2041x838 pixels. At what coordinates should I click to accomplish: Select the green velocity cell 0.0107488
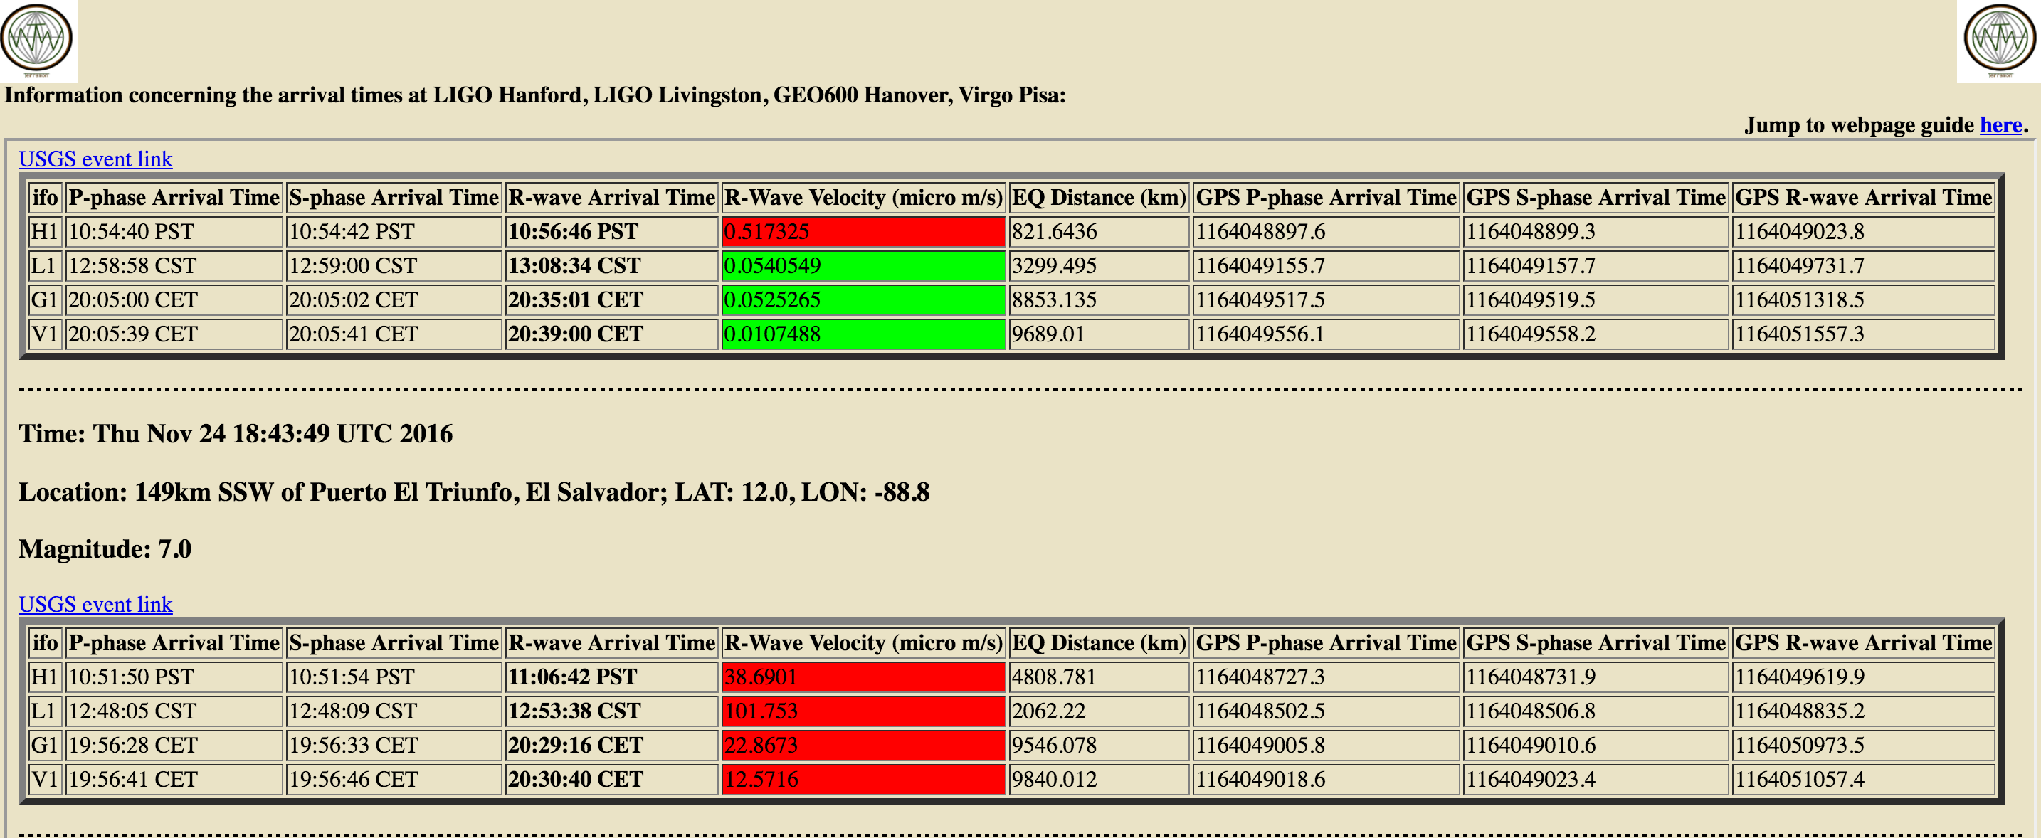pos(863,334)
